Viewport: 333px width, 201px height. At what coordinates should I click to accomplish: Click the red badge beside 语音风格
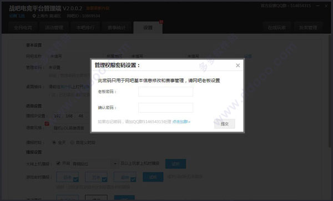click(47, 124)
